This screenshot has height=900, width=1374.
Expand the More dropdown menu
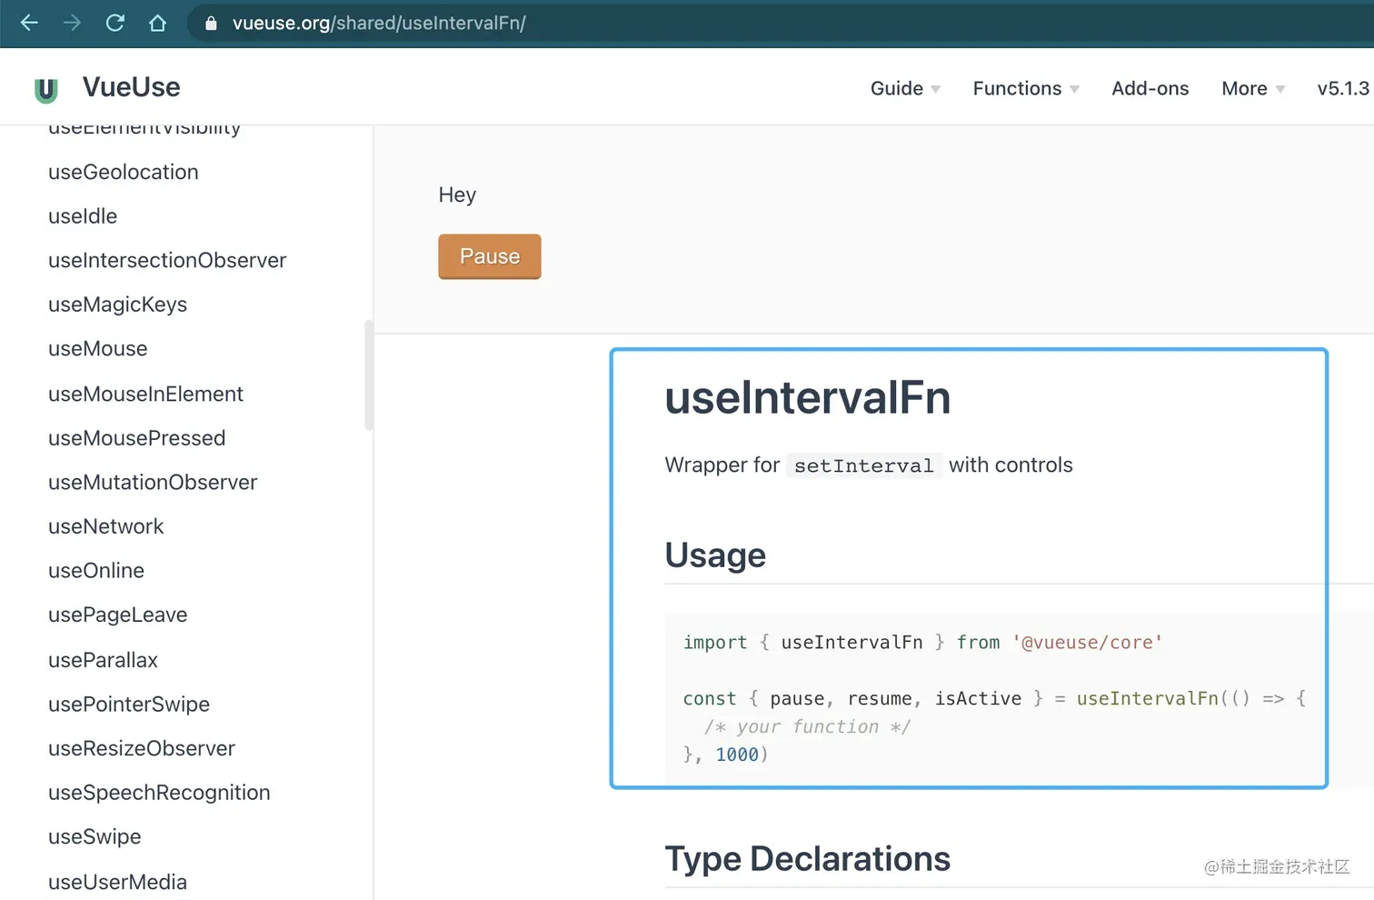pyautogui.click(x=1253, y=88)
